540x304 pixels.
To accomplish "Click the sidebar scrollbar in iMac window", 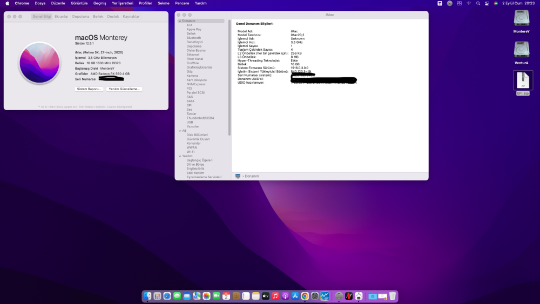I will [x=230, y=77].
